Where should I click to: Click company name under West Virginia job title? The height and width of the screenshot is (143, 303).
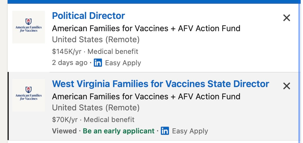[146, 96]
